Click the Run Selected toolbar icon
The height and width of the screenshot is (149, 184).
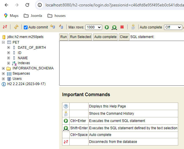(114, 27)
